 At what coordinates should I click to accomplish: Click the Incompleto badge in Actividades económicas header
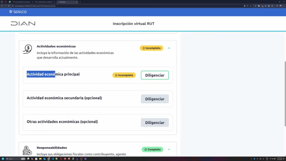(x=151, y=48)
